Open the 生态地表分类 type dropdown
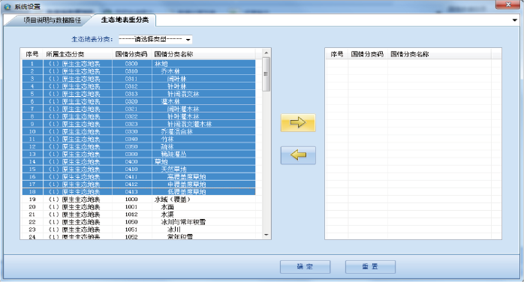This screenshot has height=282, width=524. click(x=155, y=40)
